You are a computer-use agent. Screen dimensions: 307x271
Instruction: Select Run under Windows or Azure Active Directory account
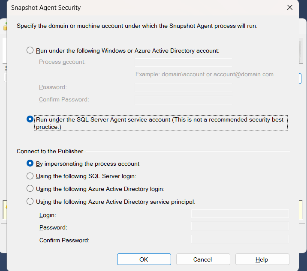pyautogui.click(x=30, y=51)
